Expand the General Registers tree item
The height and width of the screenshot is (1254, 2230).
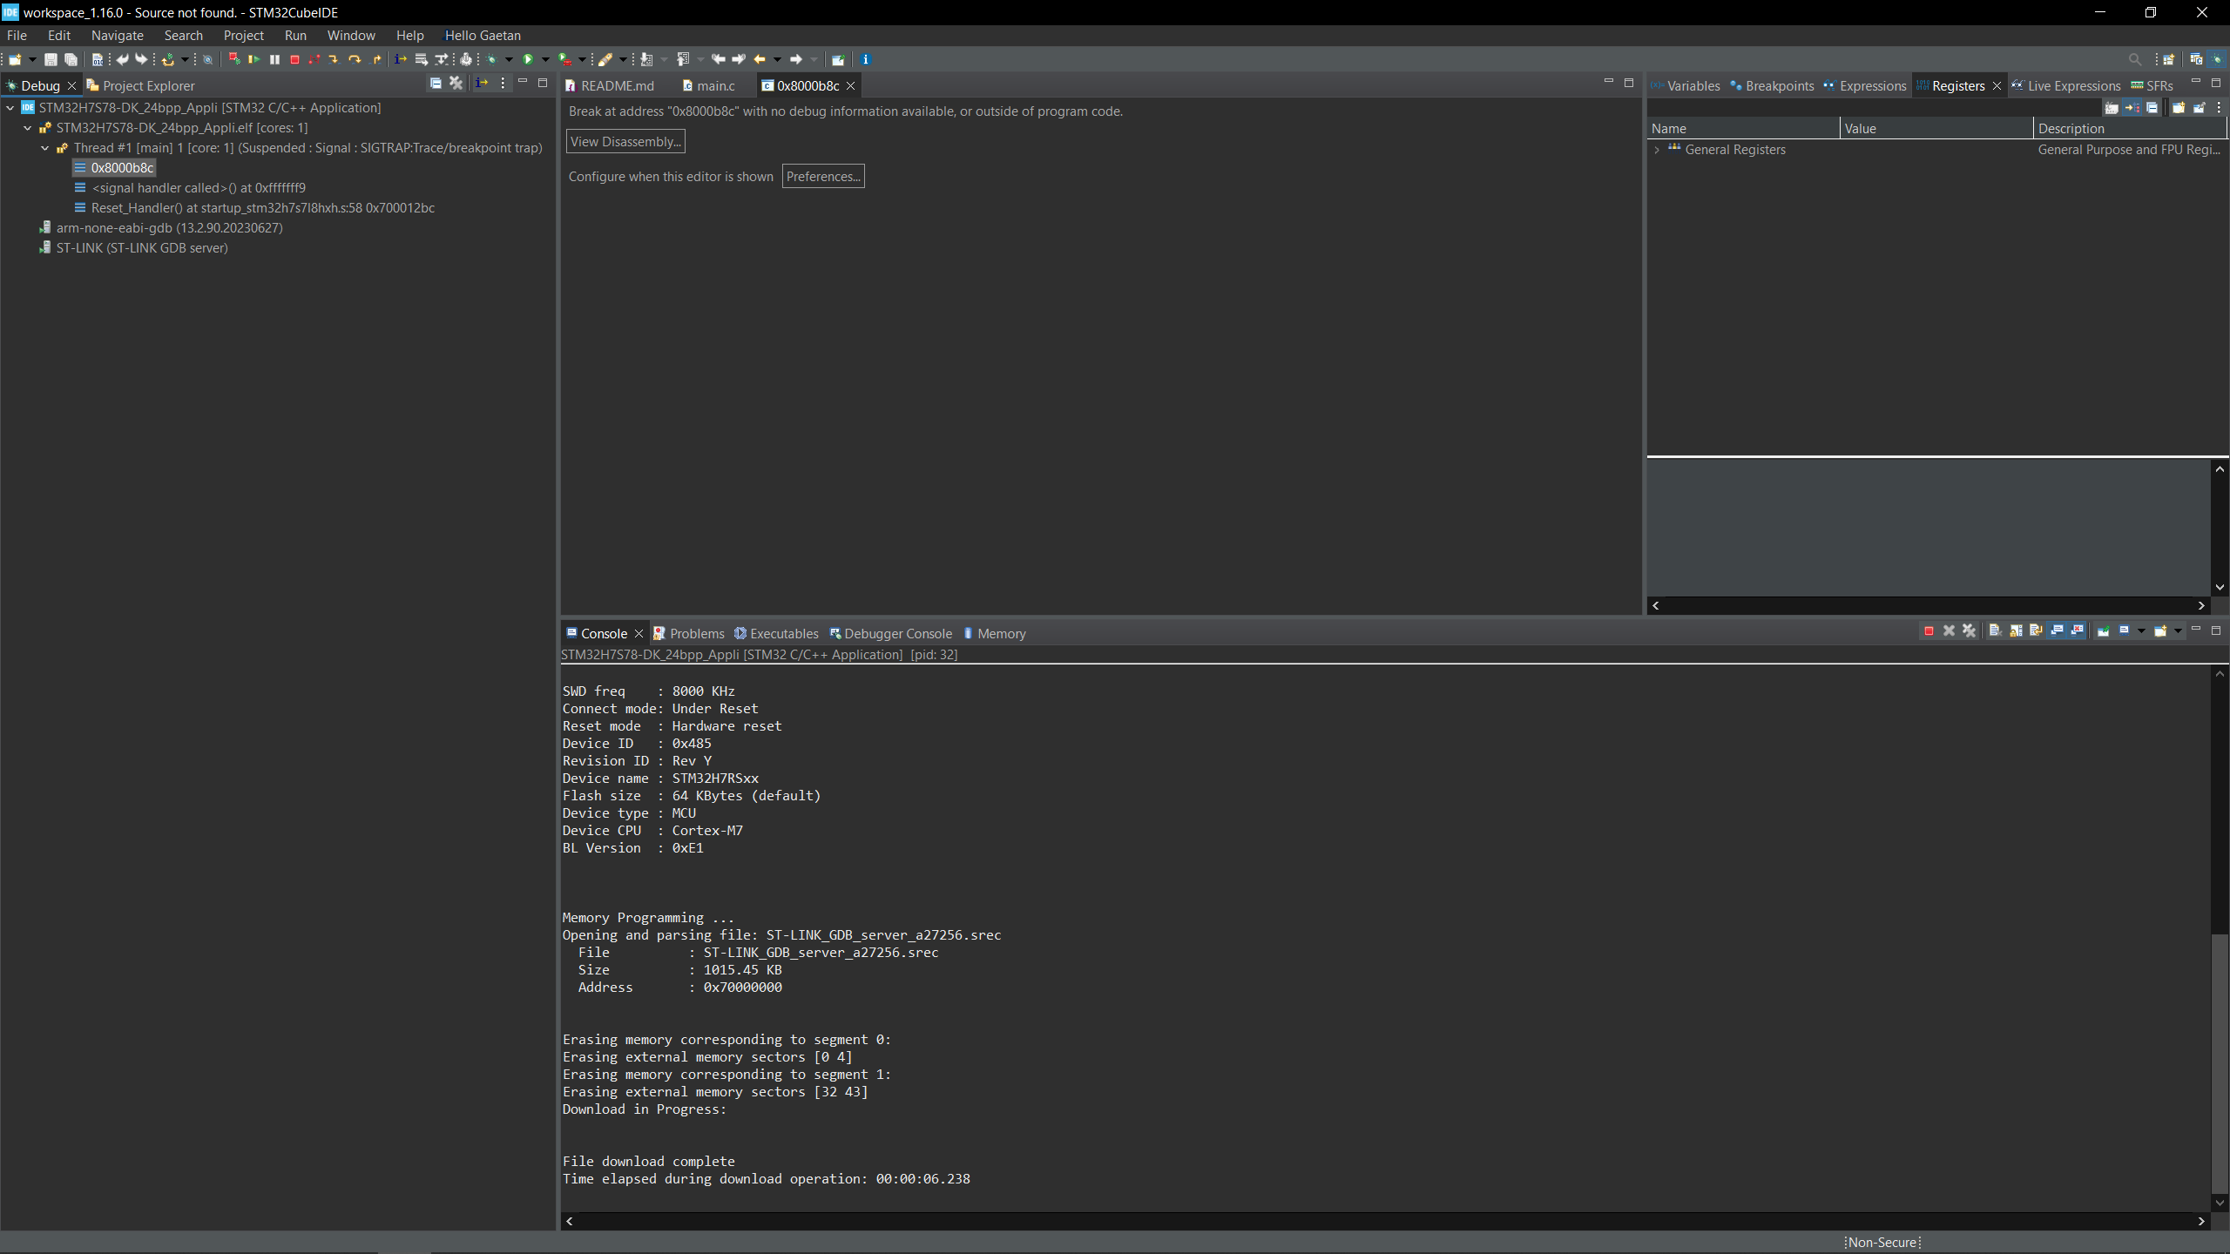1656,149
